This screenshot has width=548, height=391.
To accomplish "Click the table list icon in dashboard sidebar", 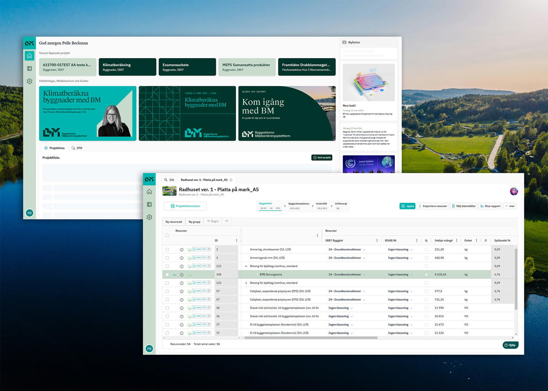I will [29, 69].
